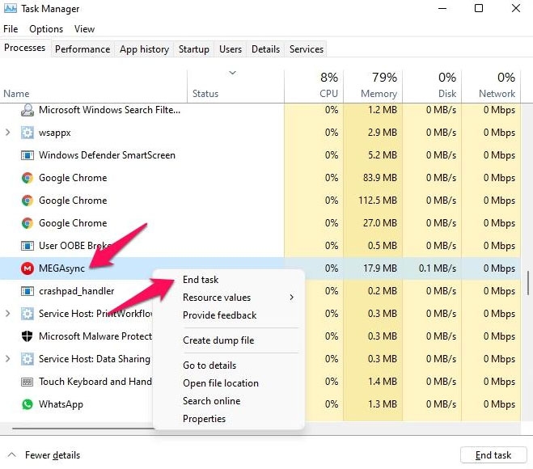The height and width of the screenshot is (469, 533).
Task: Collapse view with Fewer details chevron
Action: tap(11, 454)
